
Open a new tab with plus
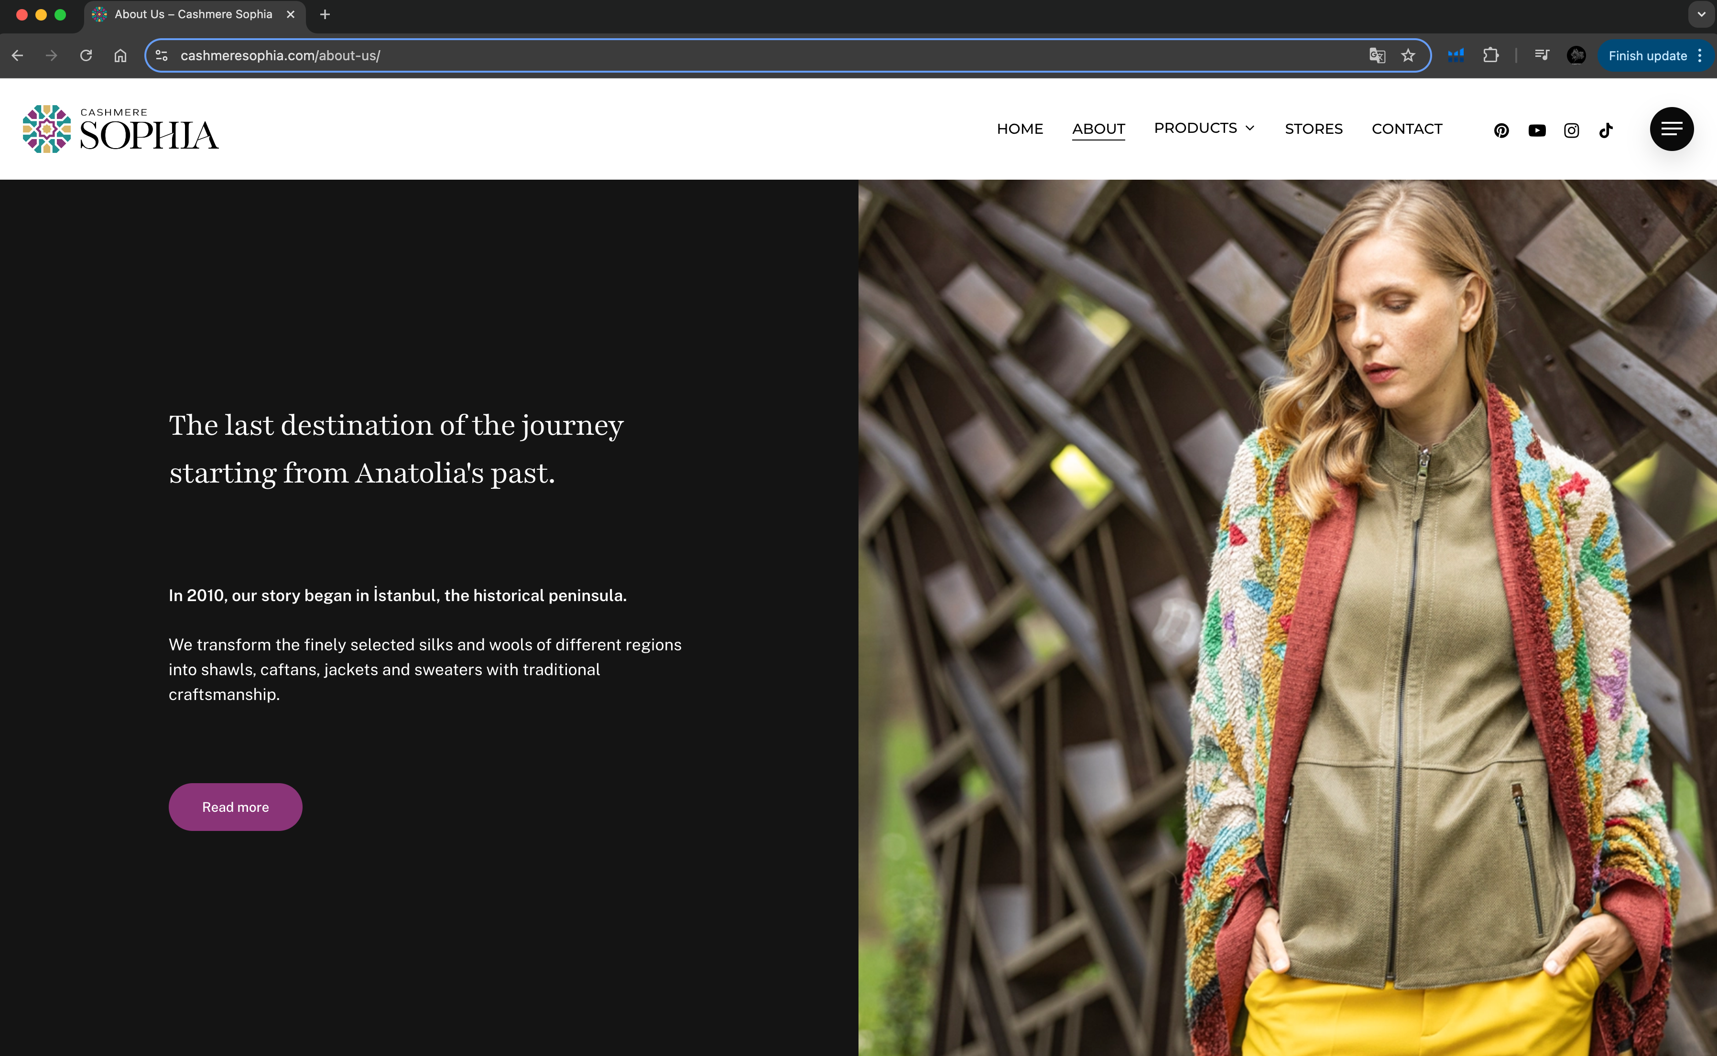click(x=325, y=14)
